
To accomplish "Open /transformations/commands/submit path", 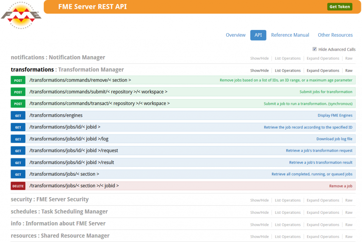I will click(x=98, y=92).
